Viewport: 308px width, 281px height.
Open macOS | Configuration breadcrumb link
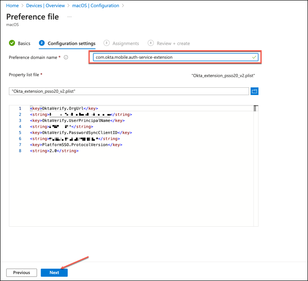[x=96, y=6]
